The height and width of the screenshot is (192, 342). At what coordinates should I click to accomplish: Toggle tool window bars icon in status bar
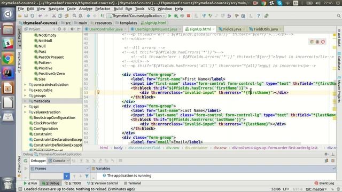pyautogui.click(x=20, y=189)
